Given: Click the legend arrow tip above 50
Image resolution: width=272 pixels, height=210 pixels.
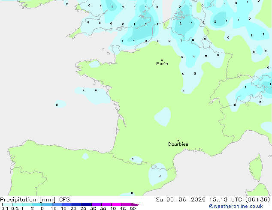Looking at the screenshot, I should tap(136, 204).
